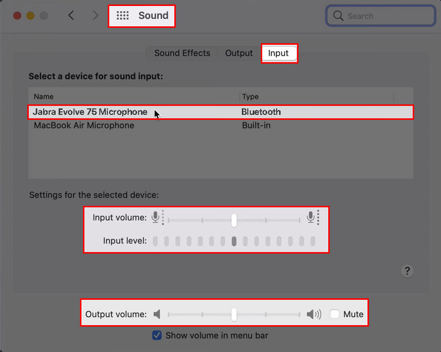Click the search magnifier icon

(x=338, y=16)
